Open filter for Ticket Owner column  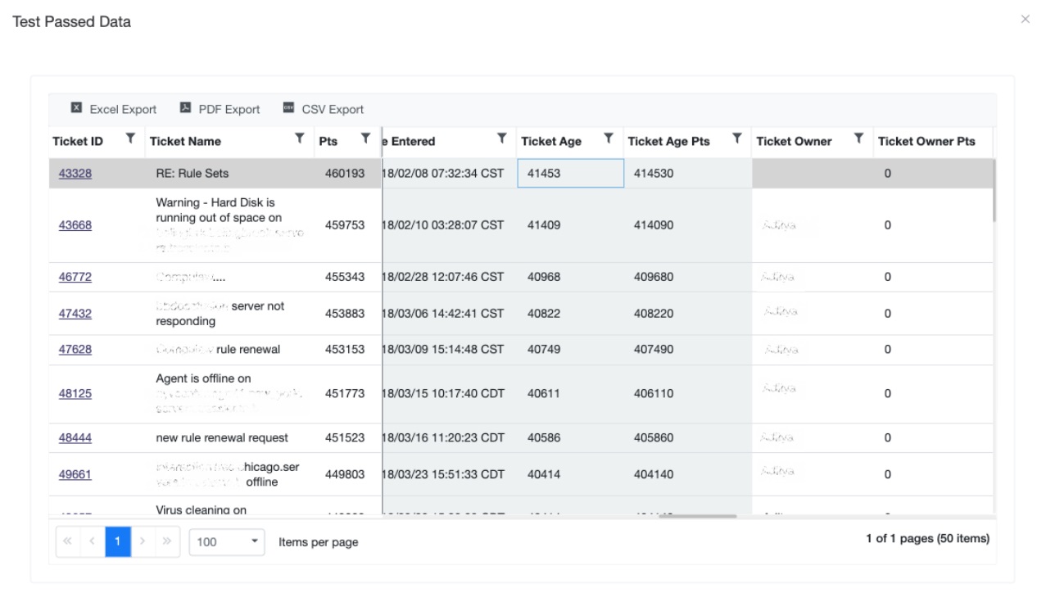858,138
